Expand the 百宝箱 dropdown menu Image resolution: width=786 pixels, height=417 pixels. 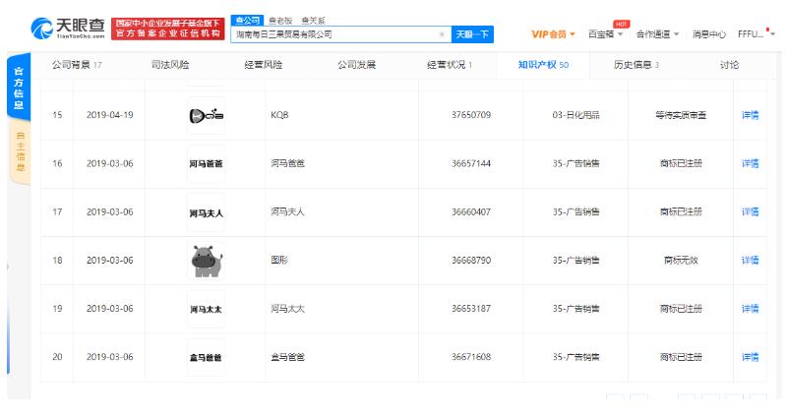pyautogui.click(x=606, y=34)
